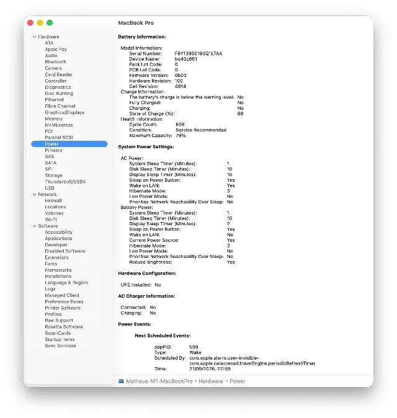Select Printer Software in the sidebar
Viewport: 397px width, 418px height.
[63, 308]
